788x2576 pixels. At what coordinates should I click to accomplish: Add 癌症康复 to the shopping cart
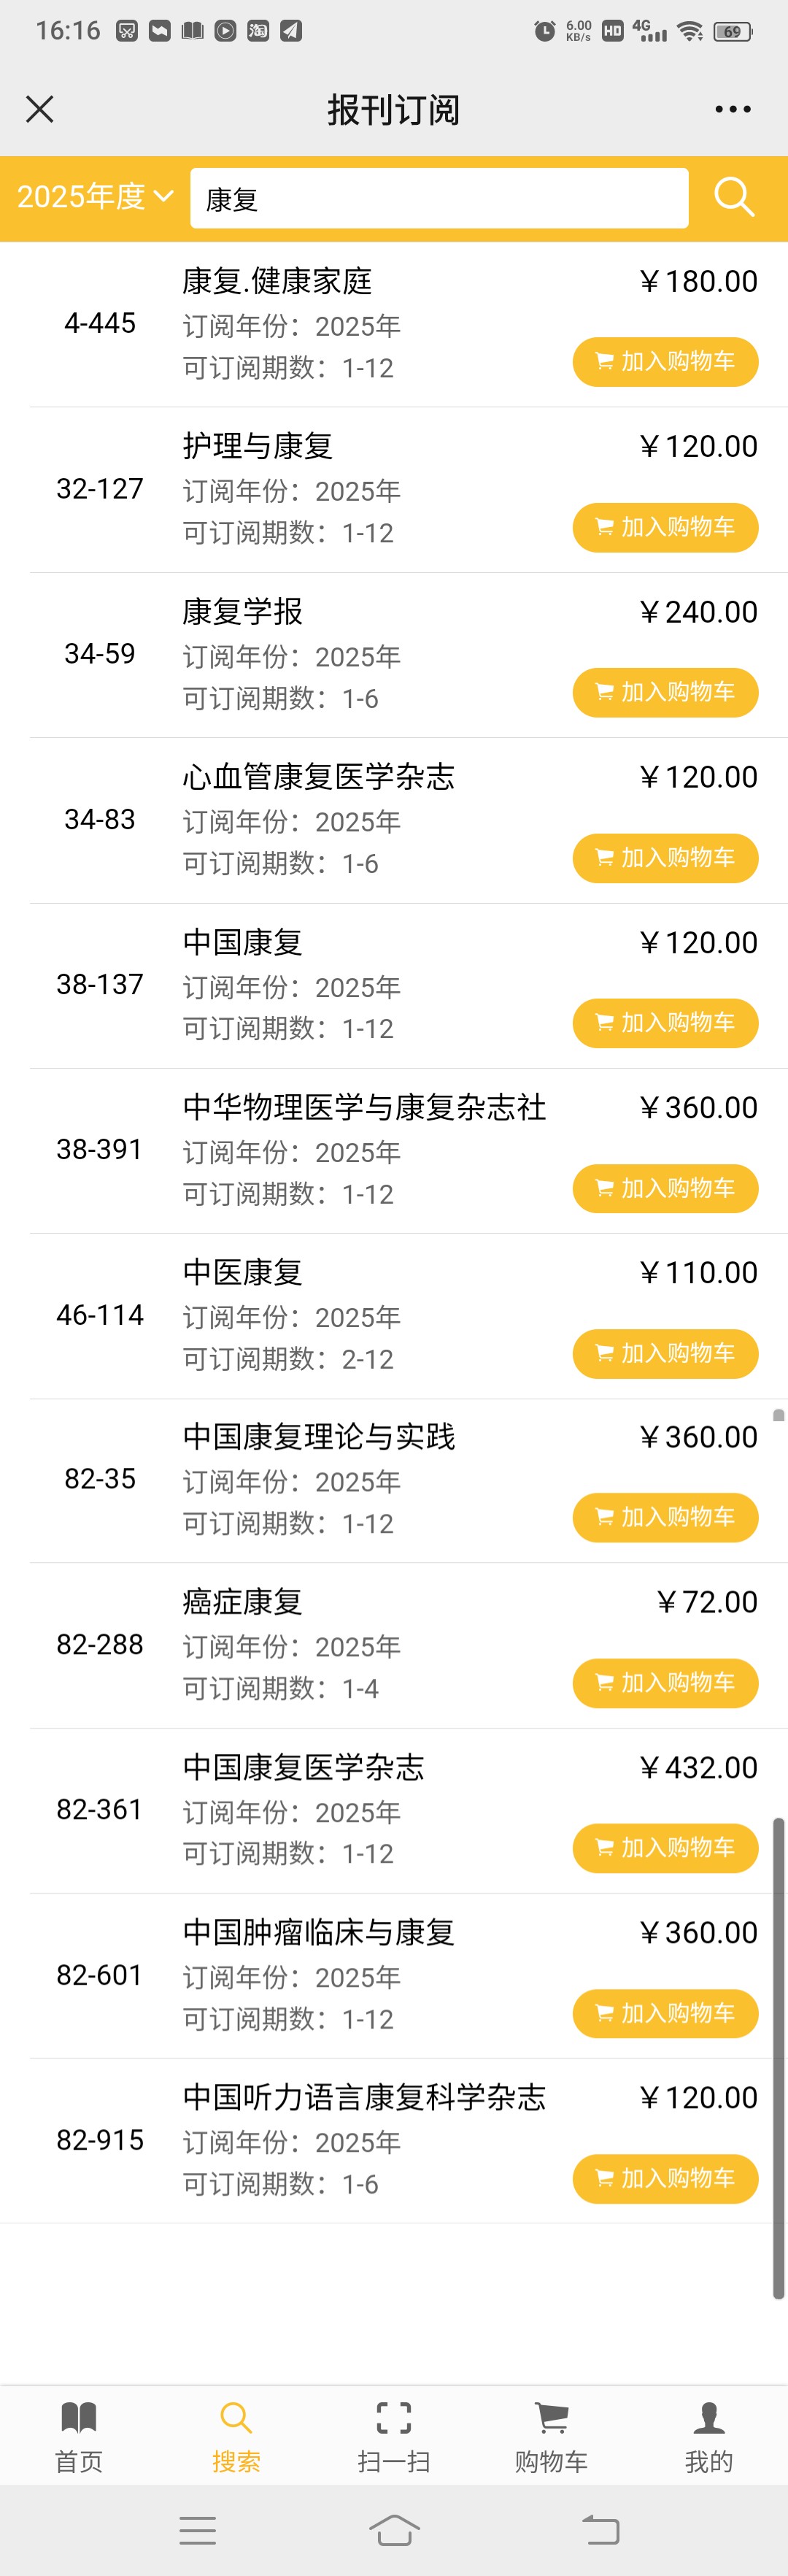pyautogui.click(x=665, y=1683)
